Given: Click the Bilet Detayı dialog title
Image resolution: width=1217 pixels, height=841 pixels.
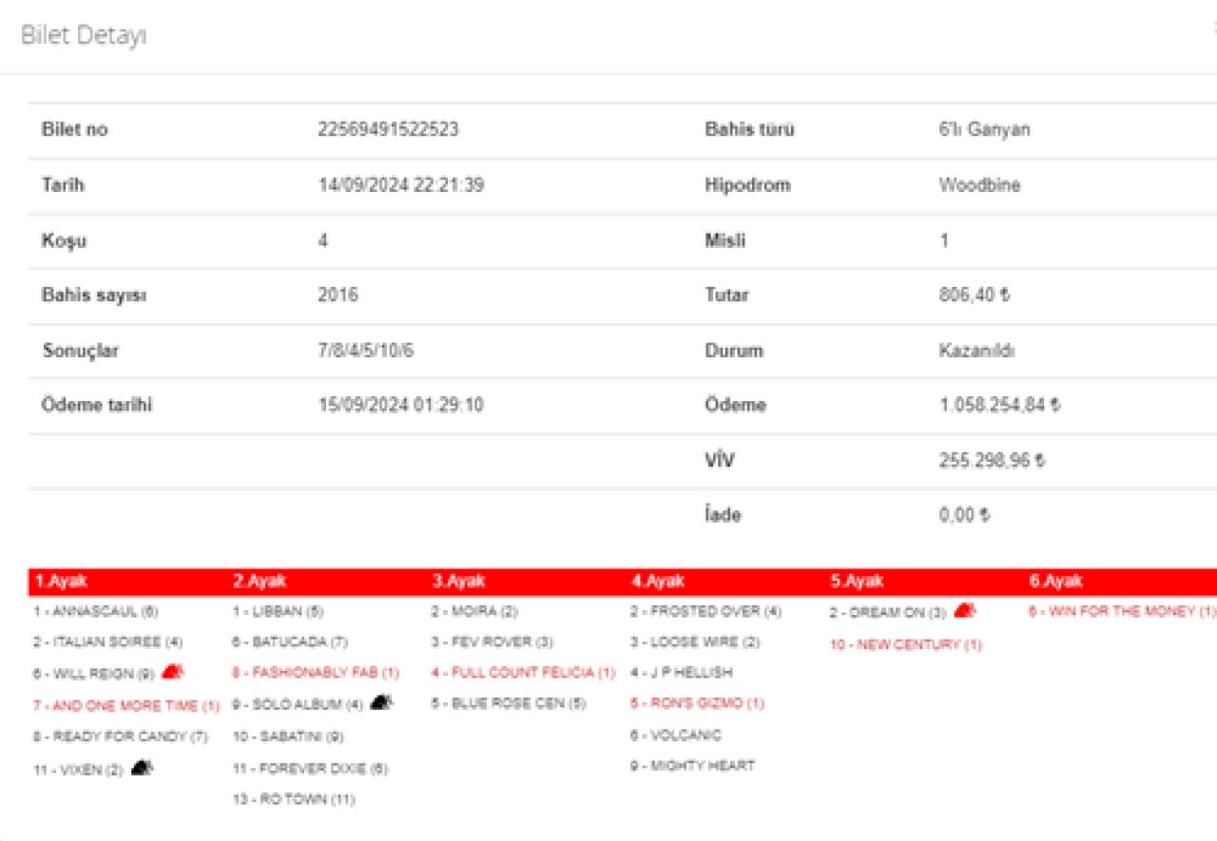Looking at the screenshot, I should tap(84, 37).
